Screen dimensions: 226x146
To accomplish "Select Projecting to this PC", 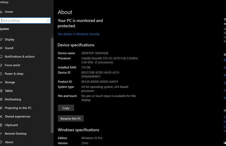I will [x=18, y=108].
